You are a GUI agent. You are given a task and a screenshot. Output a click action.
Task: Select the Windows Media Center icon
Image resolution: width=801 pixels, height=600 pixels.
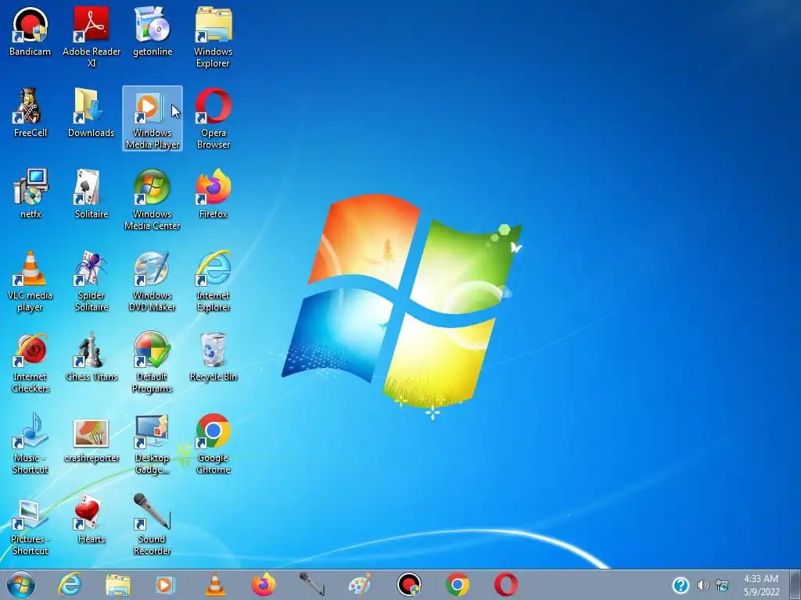pos(153,199)
